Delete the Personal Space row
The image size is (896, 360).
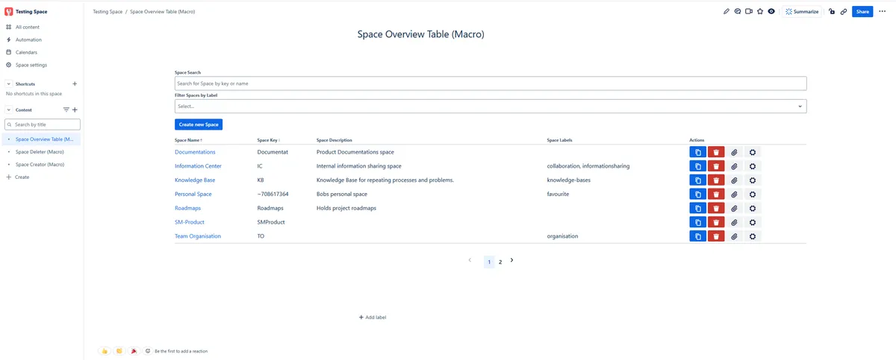coord(716,194)
